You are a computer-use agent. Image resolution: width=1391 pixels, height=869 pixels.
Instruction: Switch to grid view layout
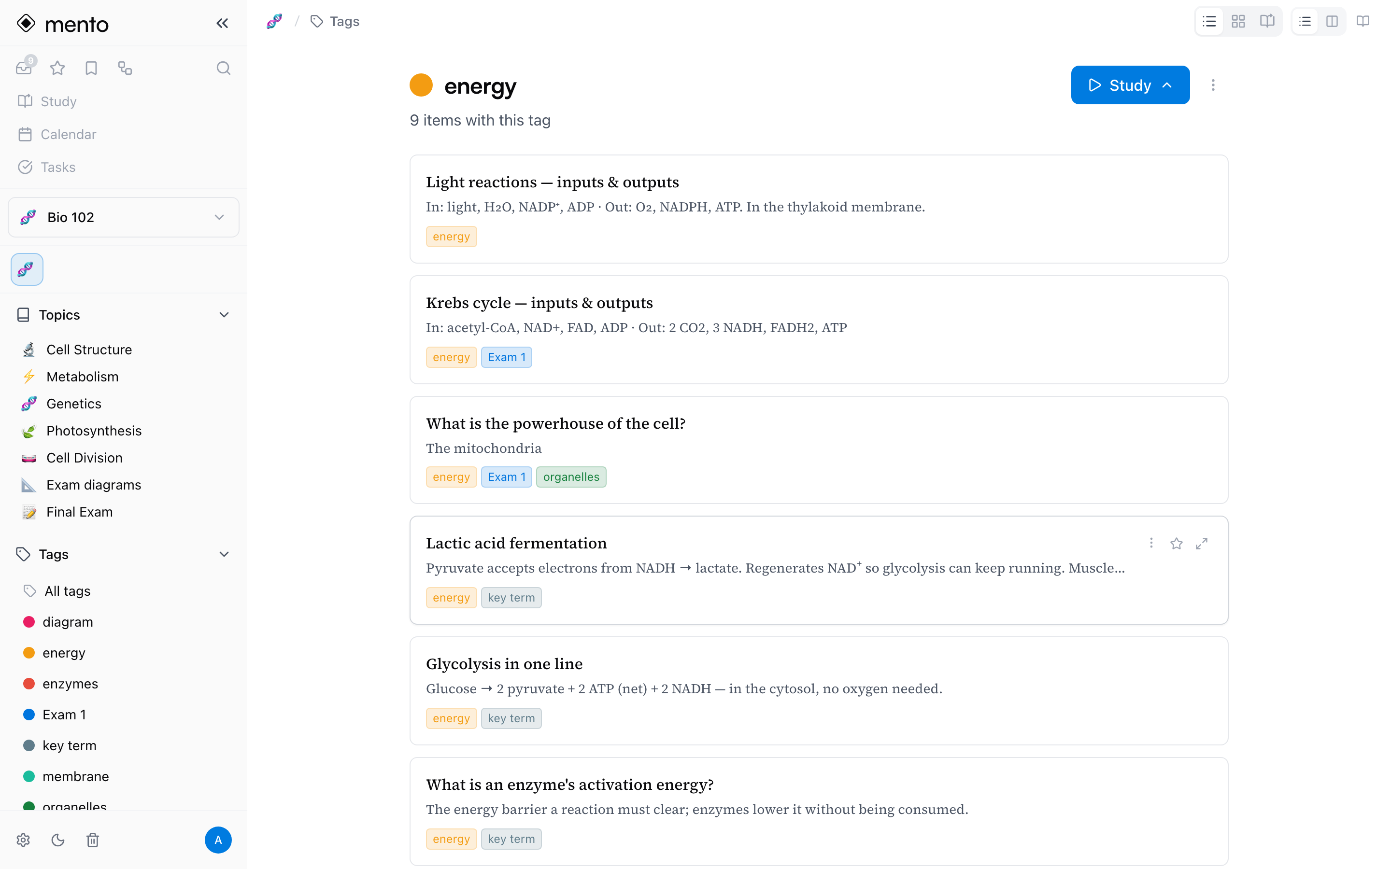pyautogui.click(x=1238, y=22)
